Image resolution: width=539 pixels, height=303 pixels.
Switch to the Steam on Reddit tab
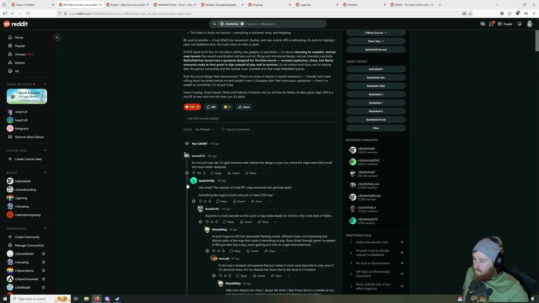32,5
